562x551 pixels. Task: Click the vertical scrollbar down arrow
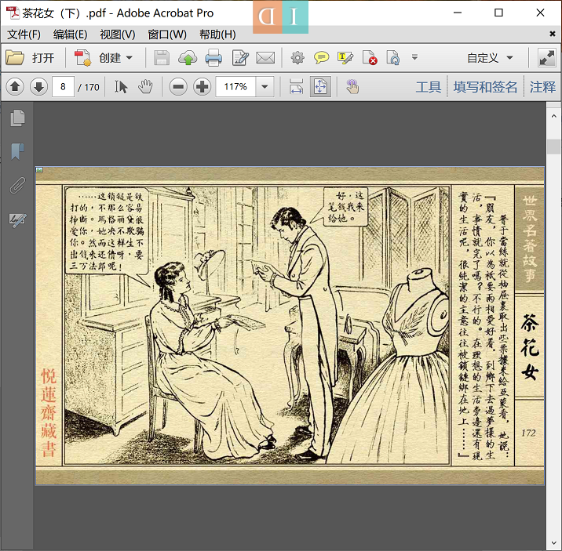pos(553,543)
